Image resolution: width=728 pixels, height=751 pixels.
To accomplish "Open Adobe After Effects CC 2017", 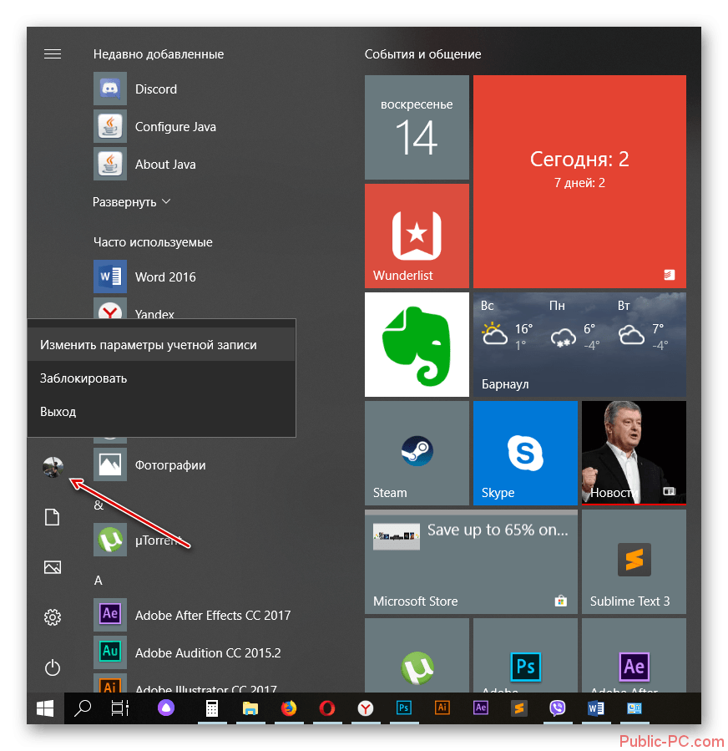I will point(212,616).
